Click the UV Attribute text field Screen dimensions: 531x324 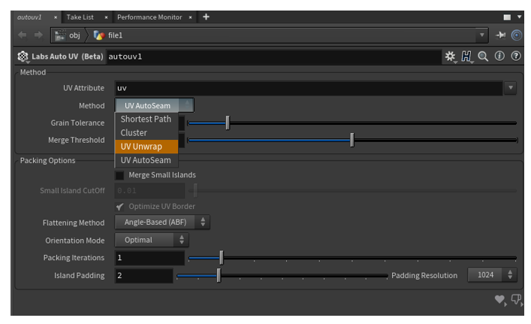point(309,88)
